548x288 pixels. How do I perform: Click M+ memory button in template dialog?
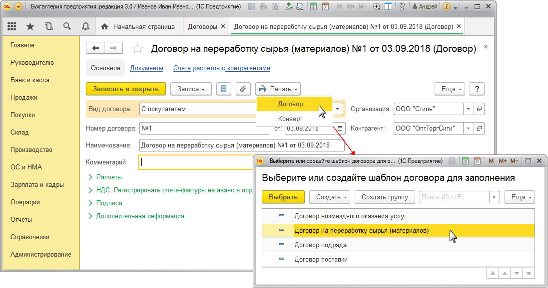coord(503,161)
